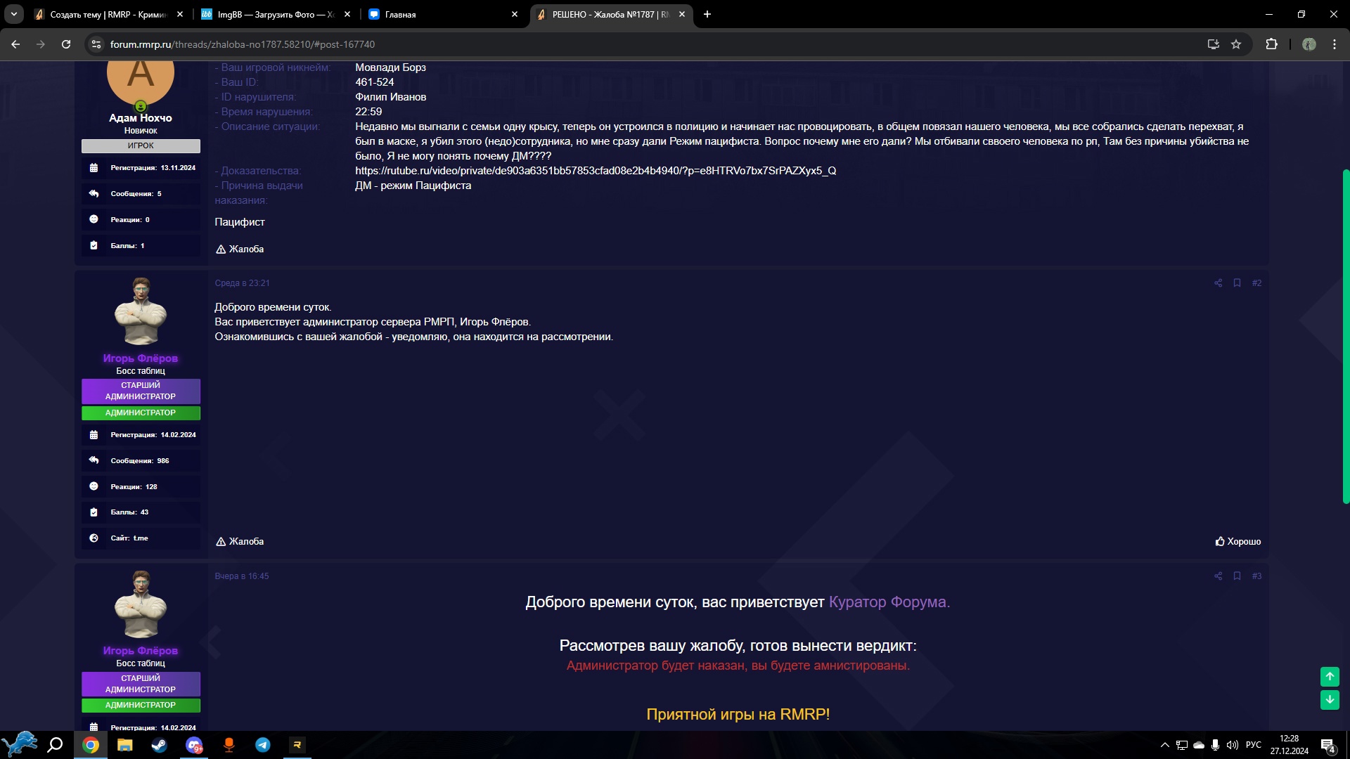Screen dimensions: 1350x759
Task: Share post #3 via share icon
Action: tap(1218, 576)
